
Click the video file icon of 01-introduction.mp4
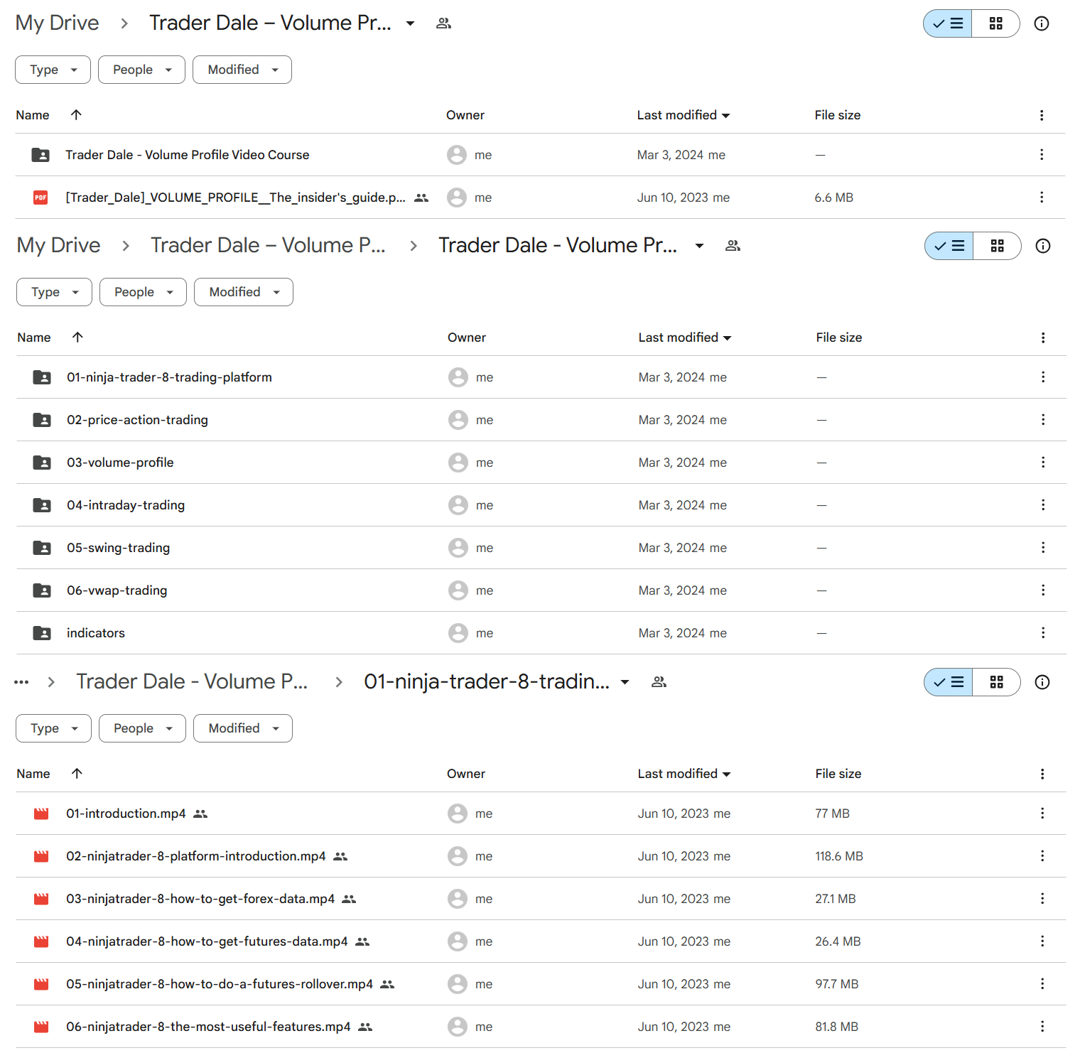[41, 814]
